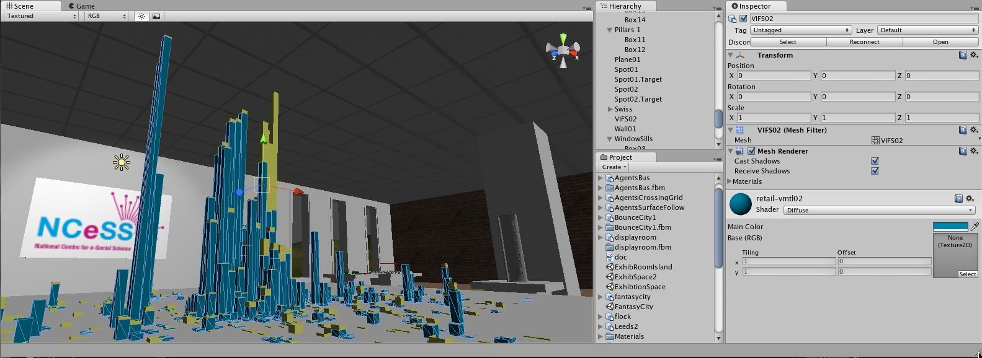Collapse the Mesh Filter component
The image size is (982, 358).
(x=731, y=130)
